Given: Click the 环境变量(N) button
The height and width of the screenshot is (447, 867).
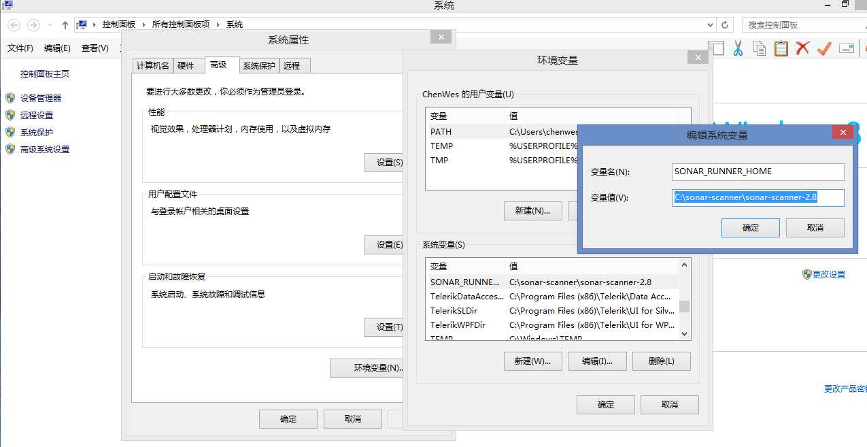Looking at the screenshot, I should point(367,367).
